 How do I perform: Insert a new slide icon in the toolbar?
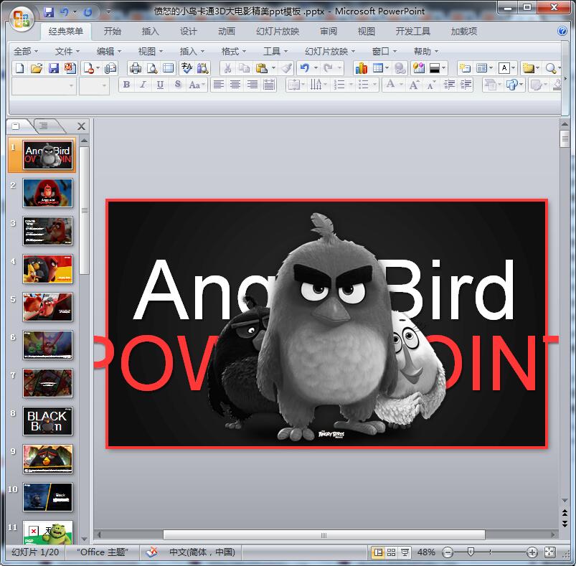[465, 68]
